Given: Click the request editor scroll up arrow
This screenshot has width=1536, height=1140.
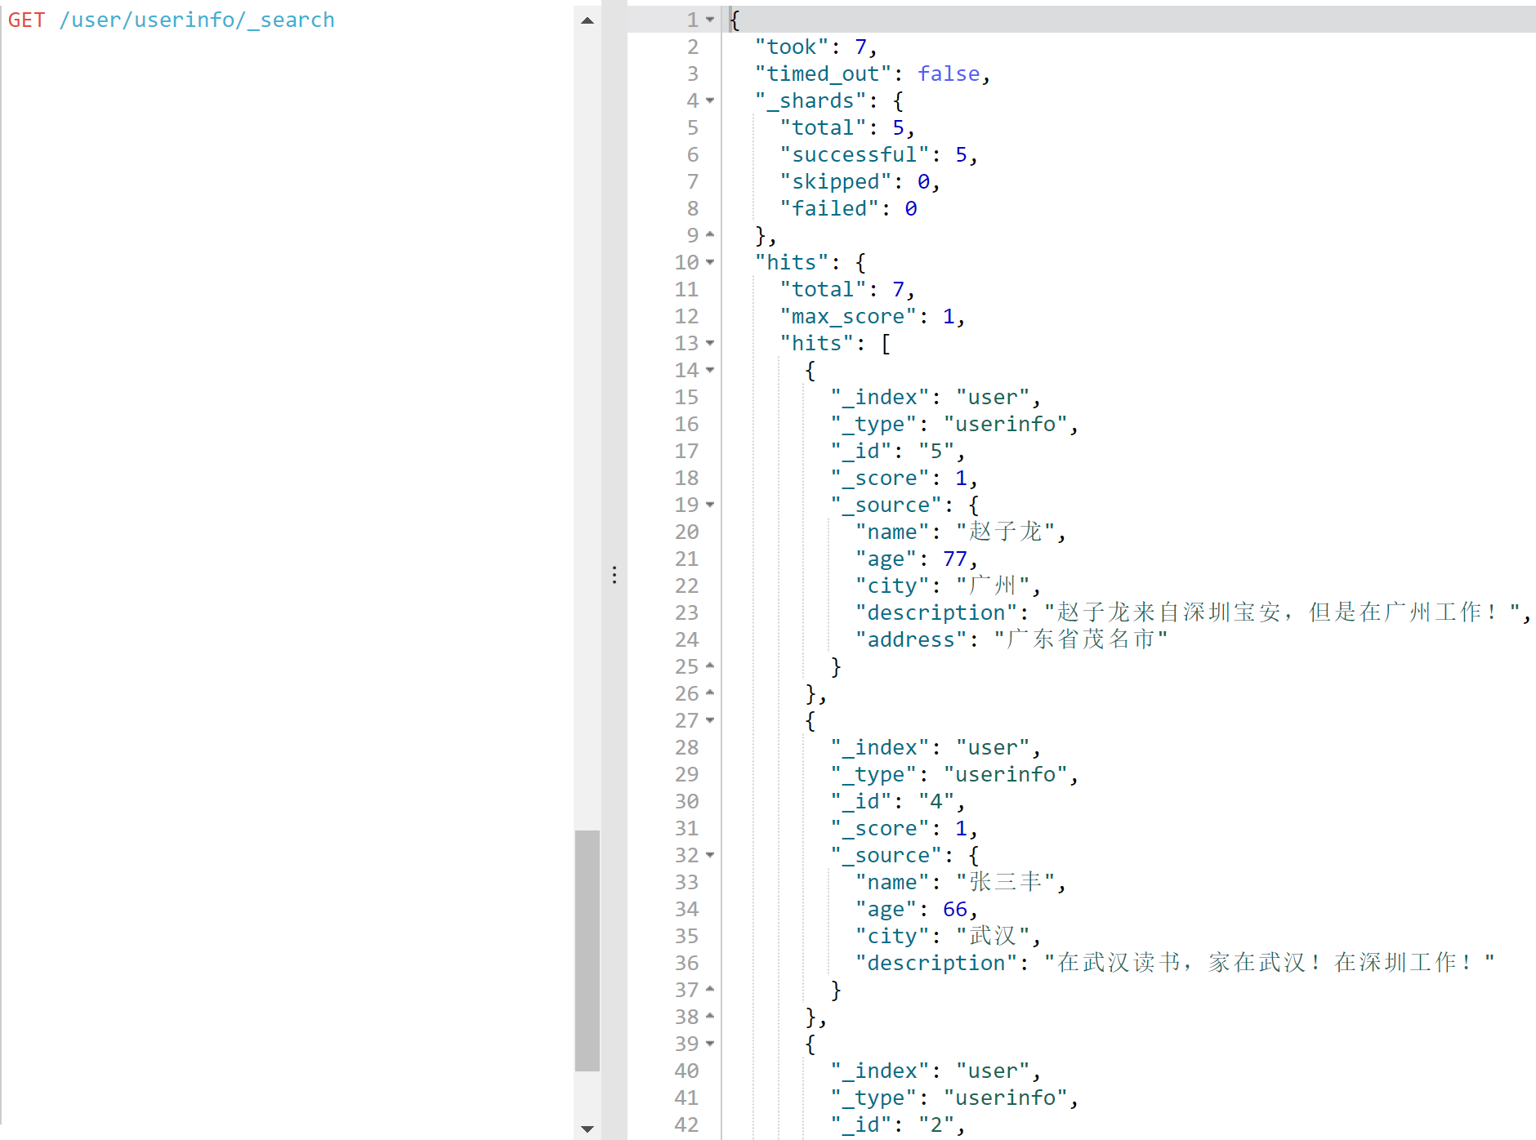Looking at the screenshot, I should tap(587, 20).
